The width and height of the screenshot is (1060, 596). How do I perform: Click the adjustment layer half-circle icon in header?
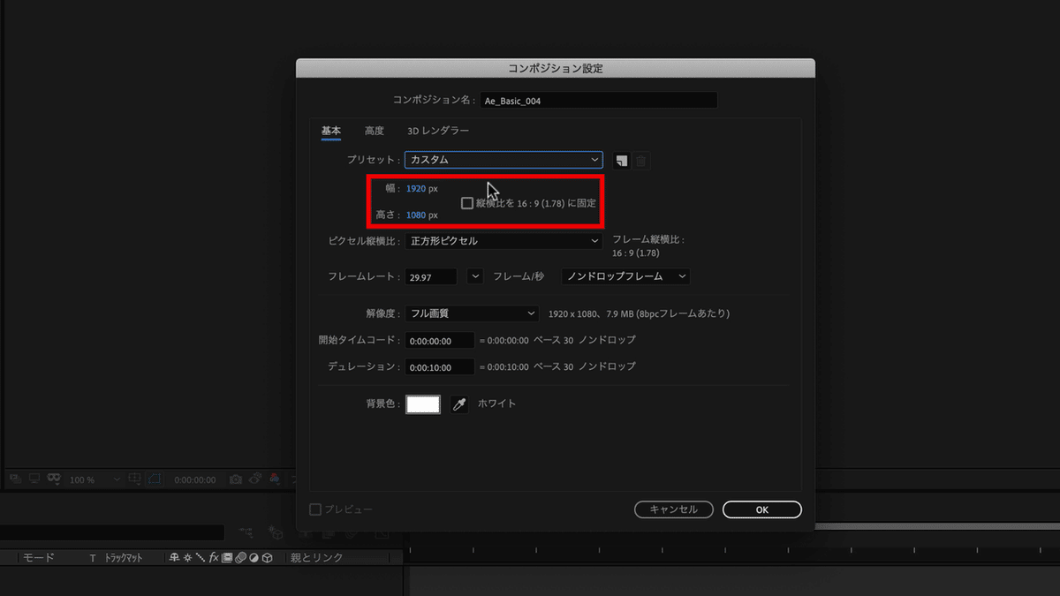pyautogui.click(x=254, y=558)
